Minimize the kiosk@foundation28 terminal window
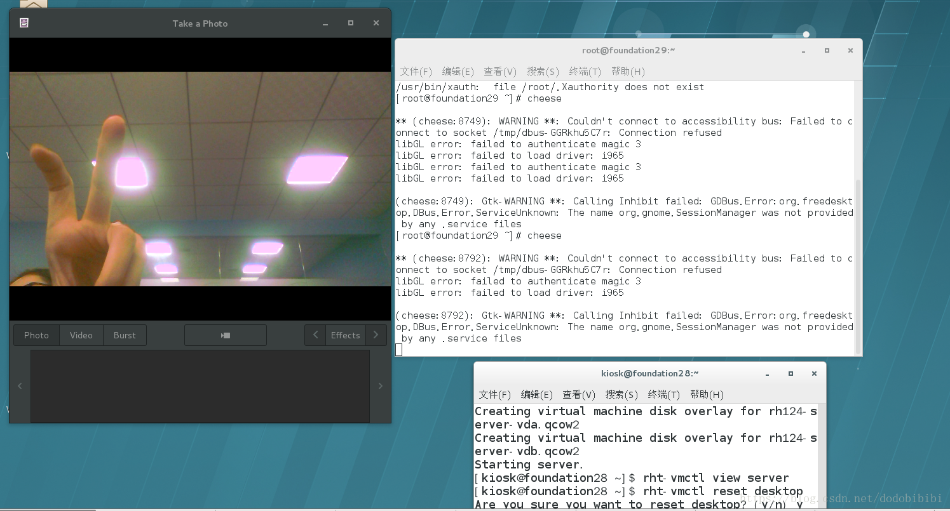Screen dimensions: 950x511 (767, 374)
